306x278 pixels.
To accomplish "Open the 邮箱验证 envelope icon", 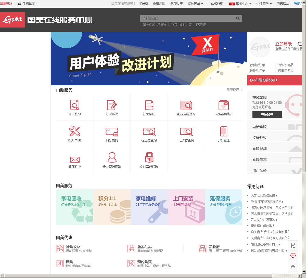I will 75,160.
